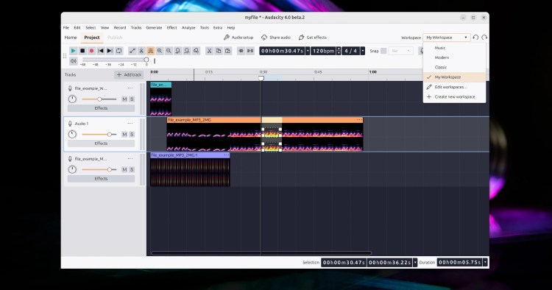552x290 pixels.
Task: Open Edit workspaces...
Action: [x=455, y=87]
